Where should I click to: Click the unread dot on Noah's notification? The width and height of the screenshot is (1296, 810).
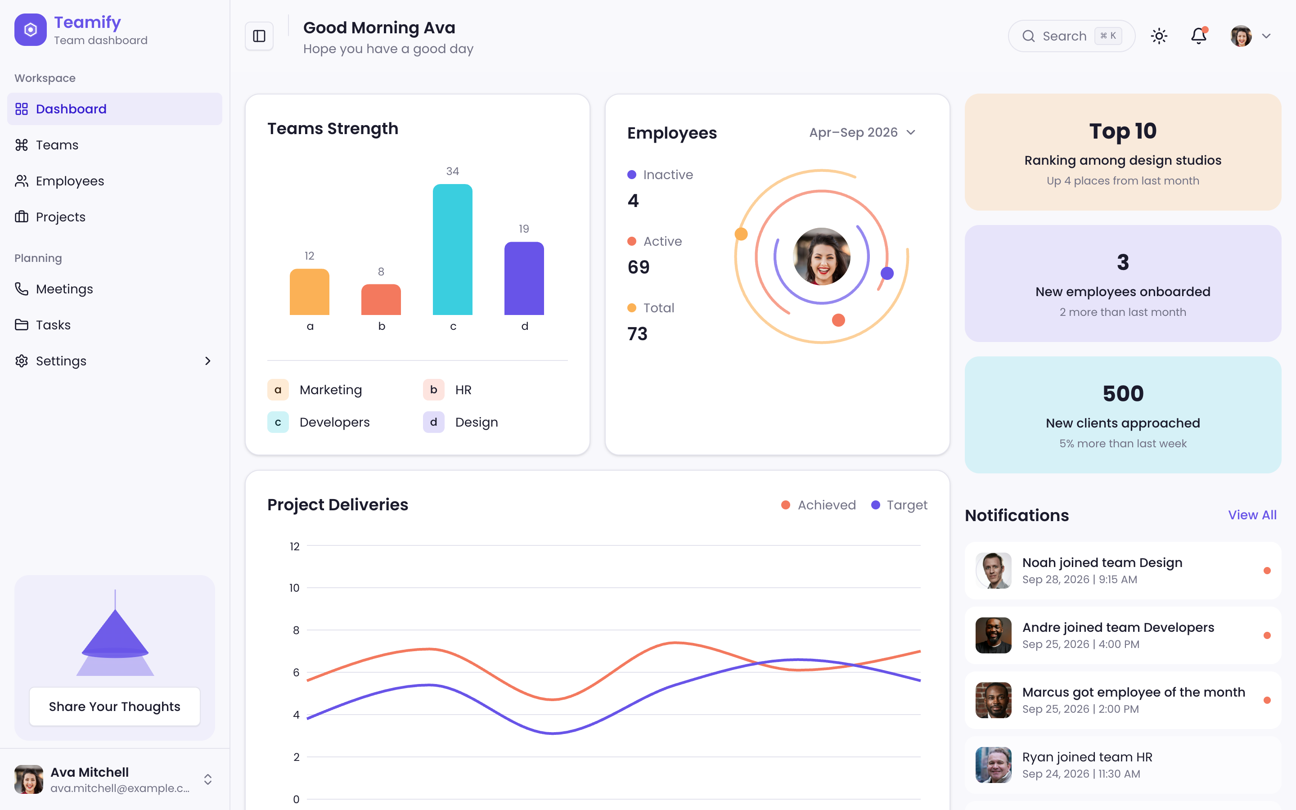[x=1267, y=571]
